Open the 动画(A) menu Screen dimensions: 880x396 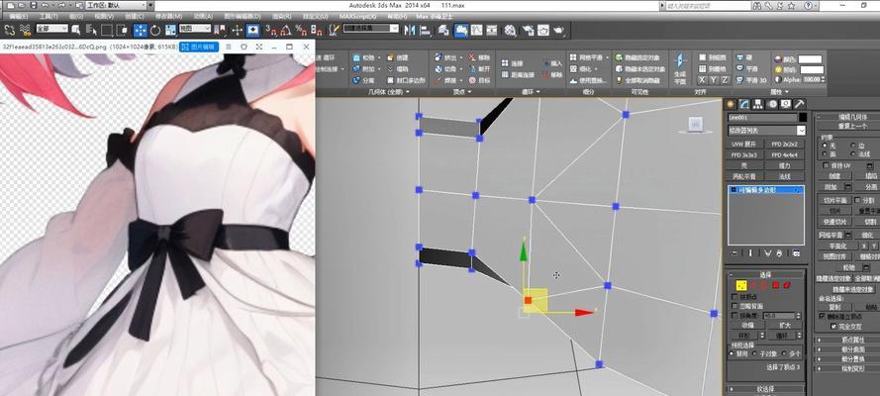201,16
